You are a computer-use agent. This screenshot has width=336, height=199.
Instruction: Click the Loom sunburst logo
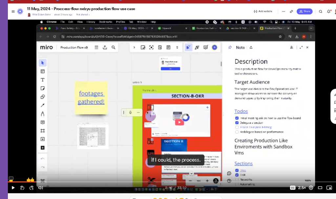point(20,11)
